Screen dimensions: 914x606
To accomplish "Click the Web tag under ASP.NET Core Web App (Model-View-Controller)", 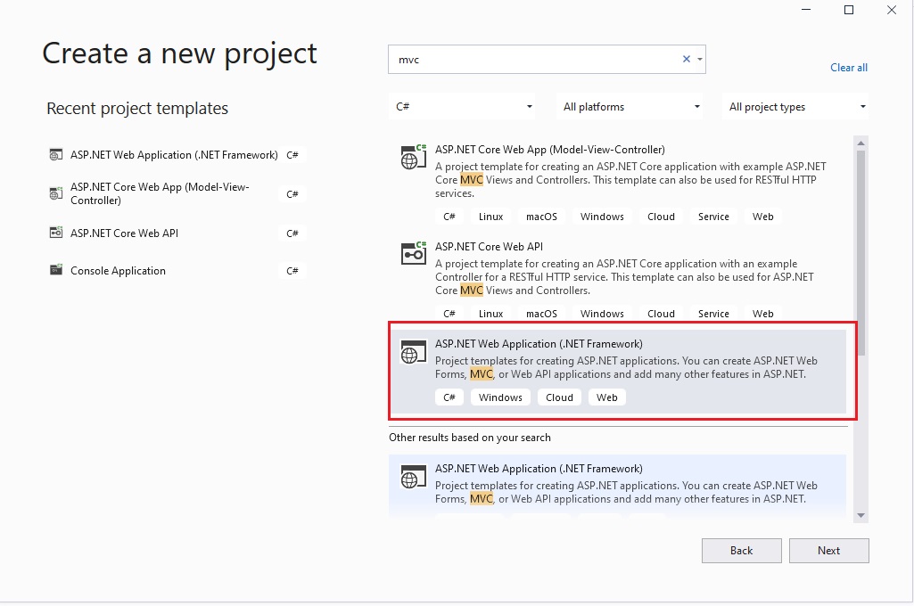I will [x=763, y=217].
